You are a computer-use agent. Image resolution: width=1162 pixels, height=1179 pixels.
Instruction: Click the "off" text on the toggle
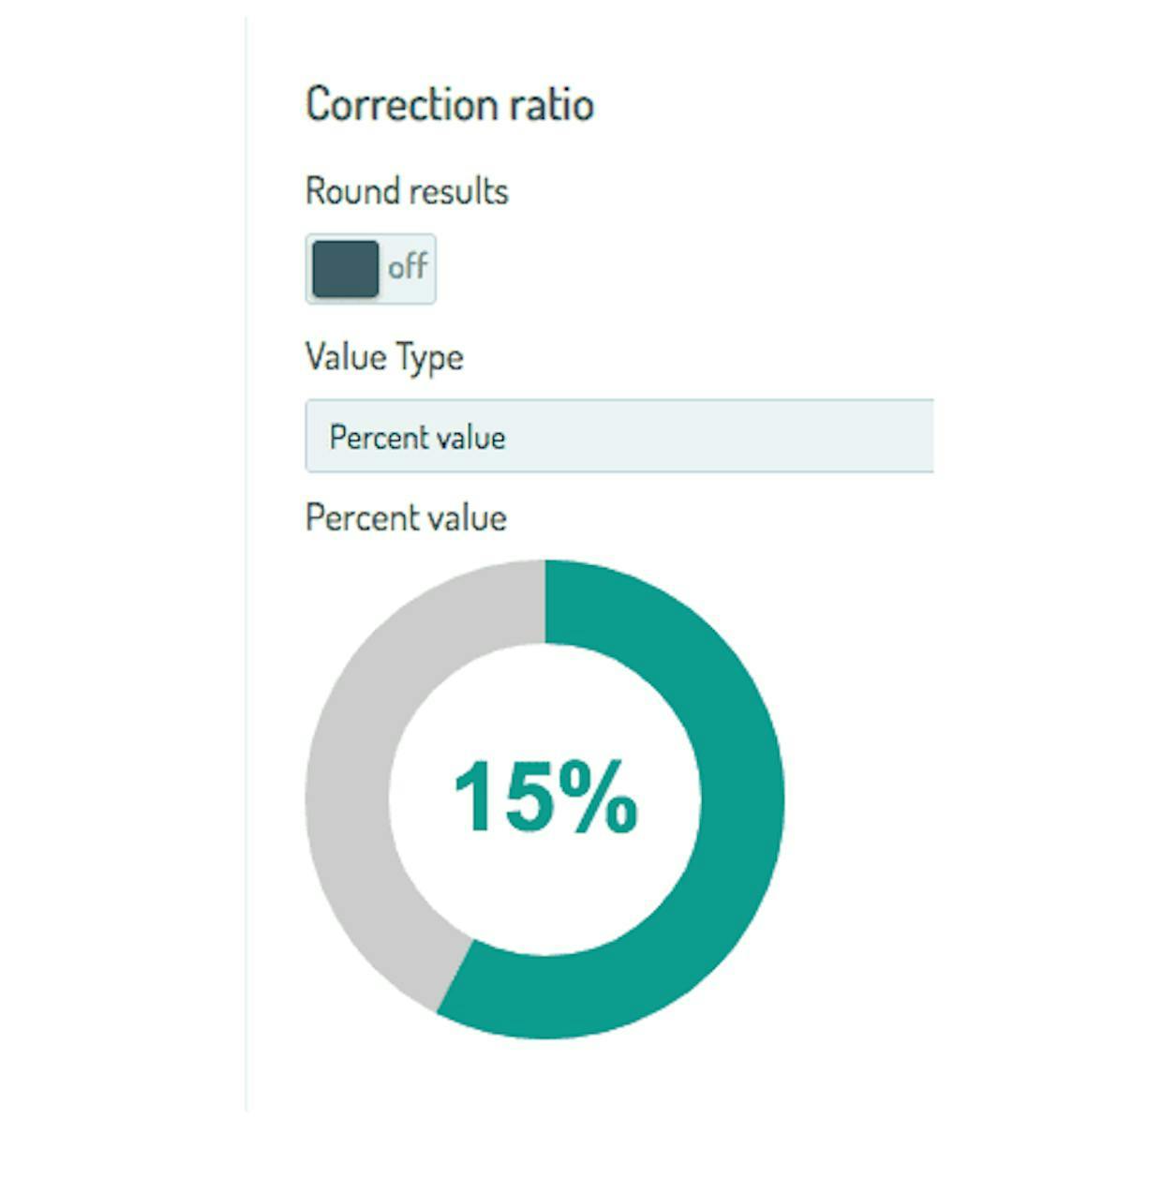coord(408,267)
